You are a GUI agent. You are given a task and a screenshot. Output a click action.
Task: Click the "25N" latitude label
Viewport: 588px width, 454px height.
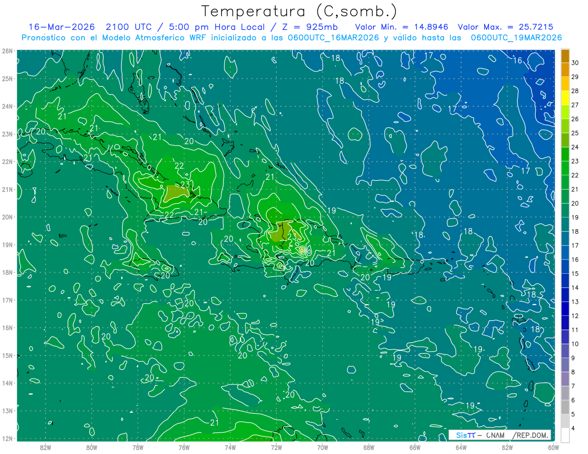pos(7,78)
